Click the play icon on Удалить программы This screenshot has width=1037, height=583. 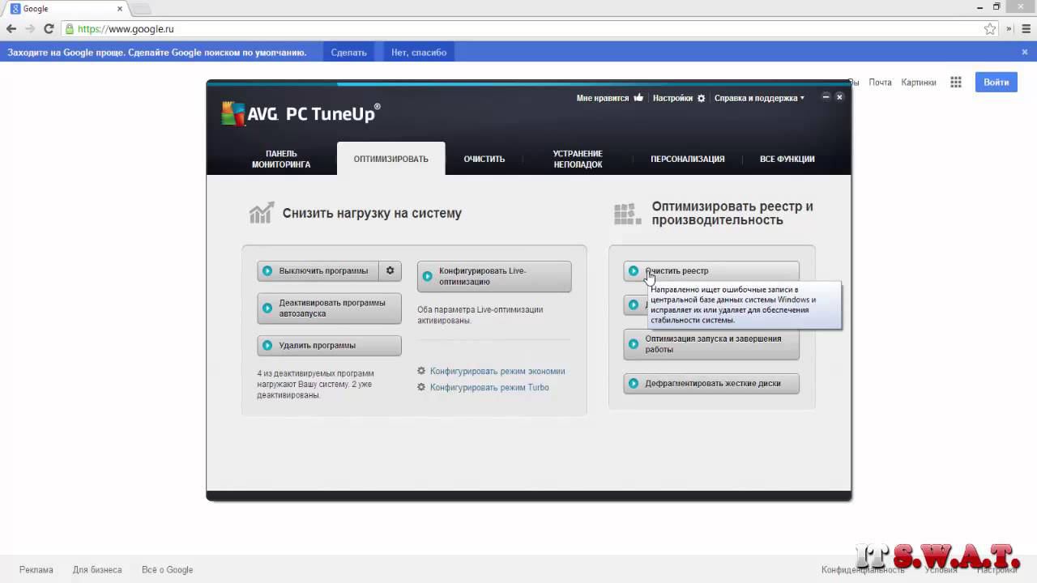point(267,345)
